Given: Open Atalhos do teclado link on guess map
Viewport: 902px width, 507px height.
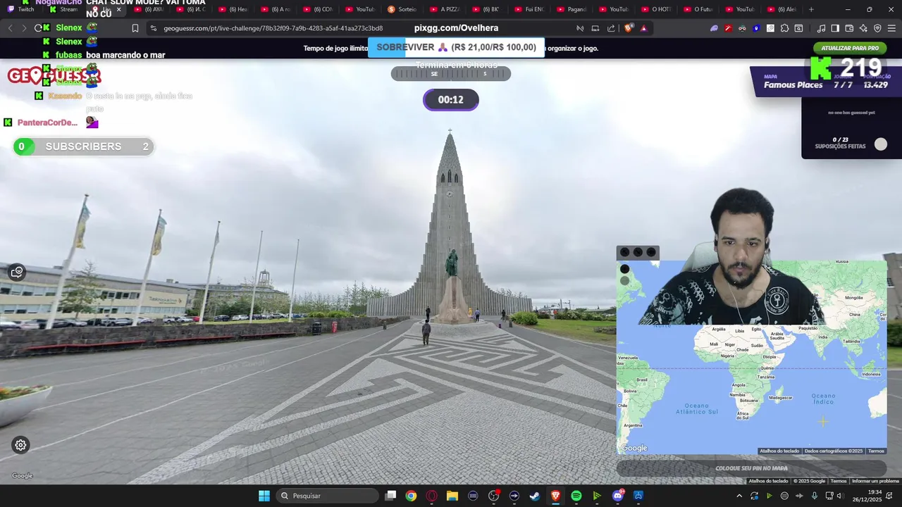Looking at the screenshot, I should [779, 451].
